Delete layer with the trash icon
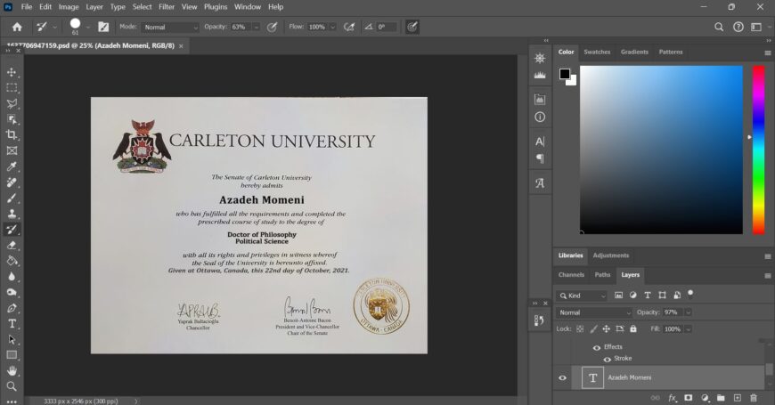 [754, 398]
